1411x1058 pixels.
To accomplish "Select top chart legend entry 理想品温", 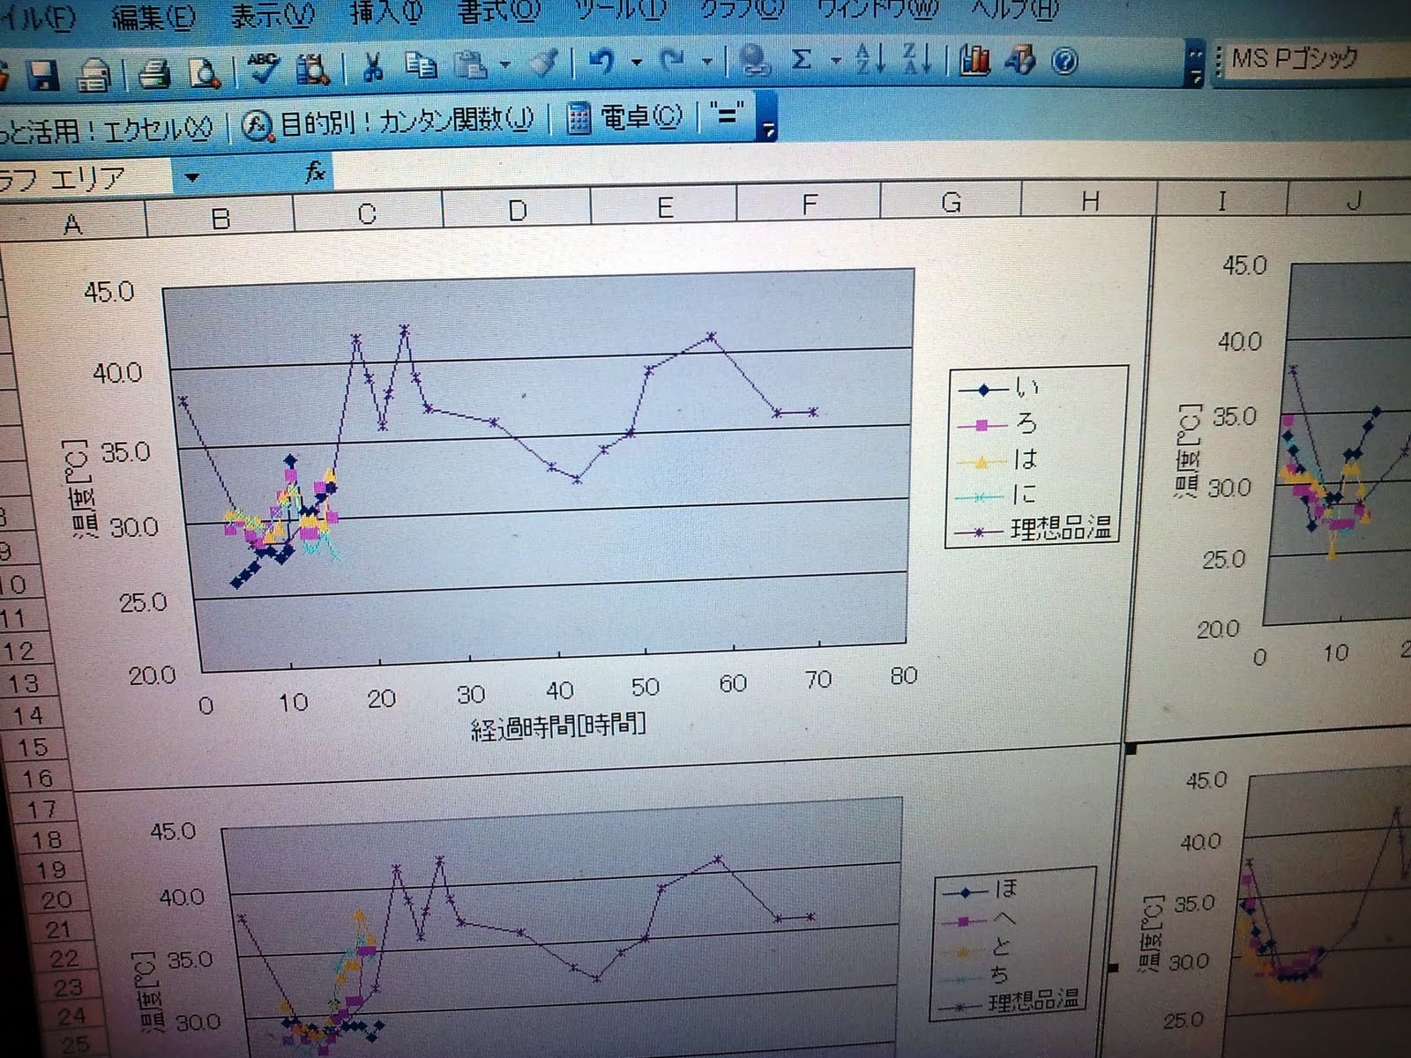I will [x=1034, y=529].
